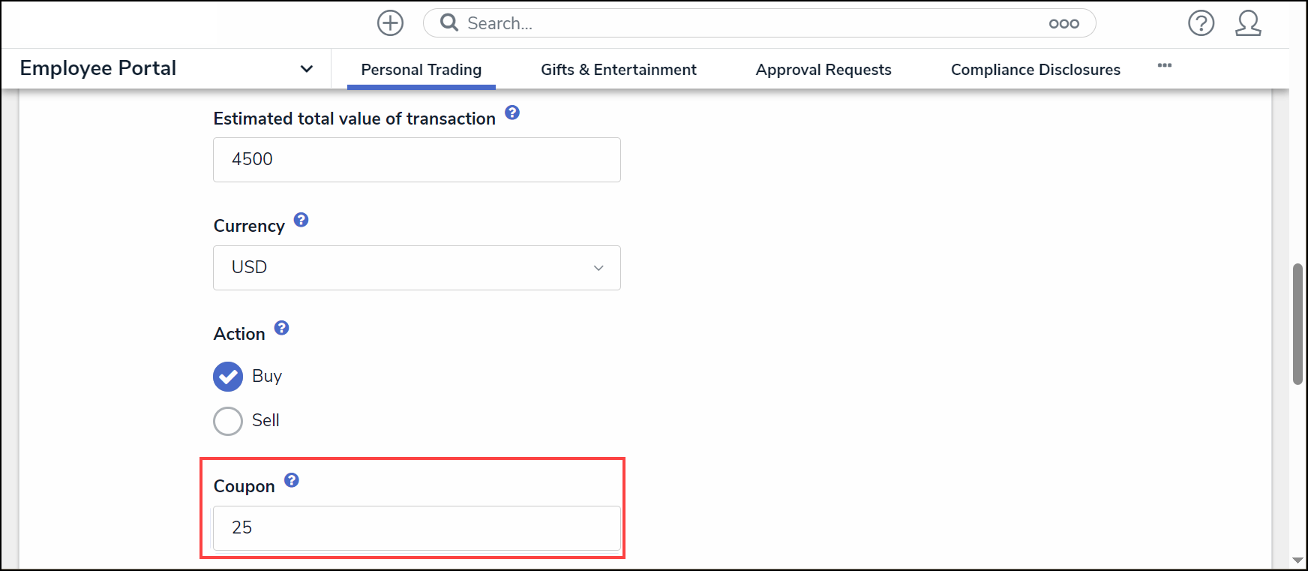
Task: Open the Employee Portal dropdown
Action: [x=306, y=68]
